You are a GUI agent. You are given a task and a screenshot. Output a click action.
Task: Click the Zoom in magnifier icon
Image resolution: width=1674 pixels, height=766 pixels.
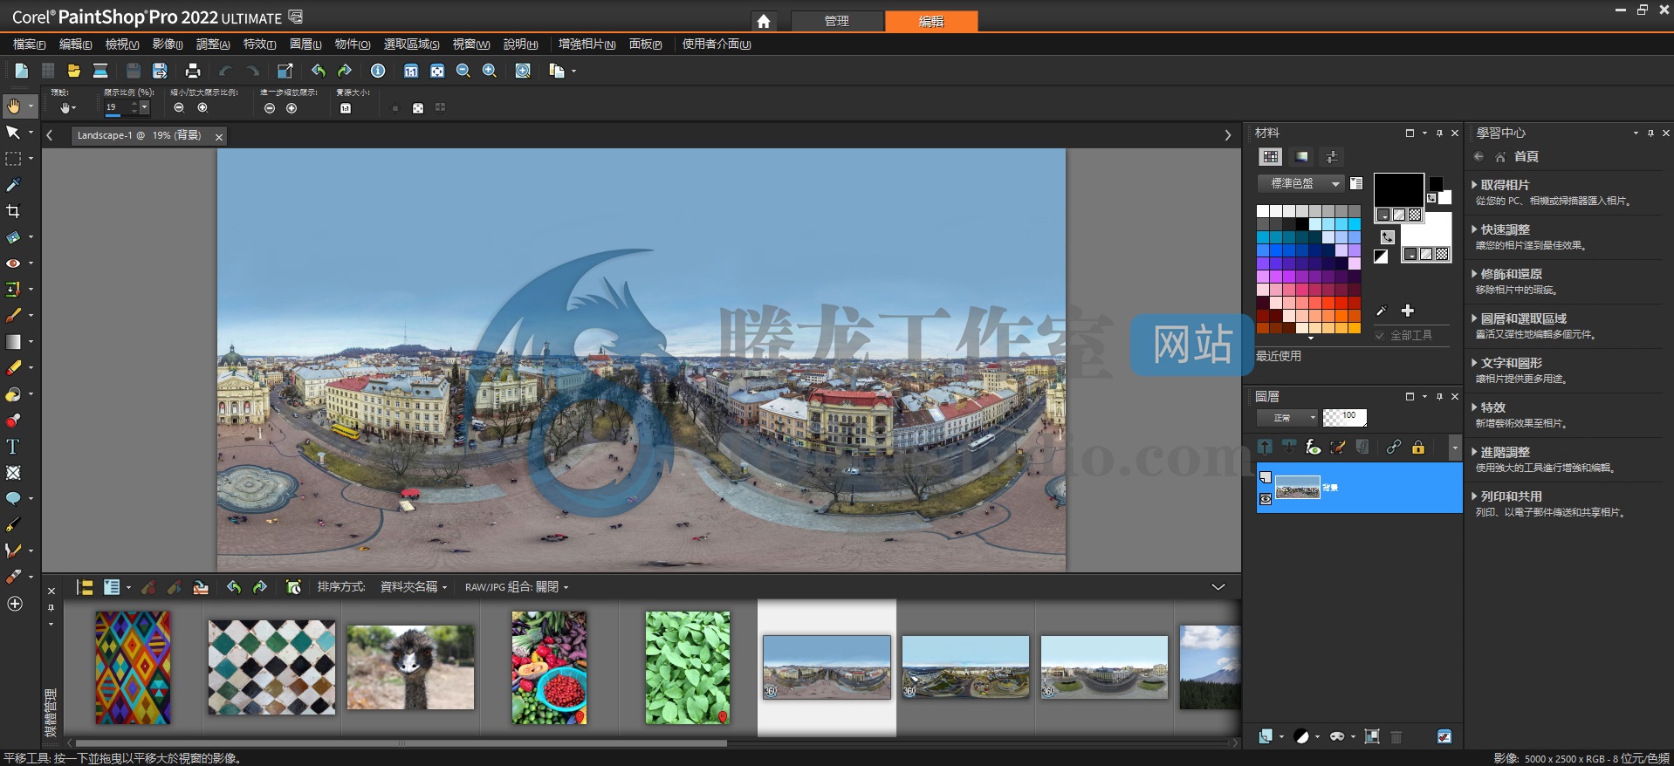(490, 71)
